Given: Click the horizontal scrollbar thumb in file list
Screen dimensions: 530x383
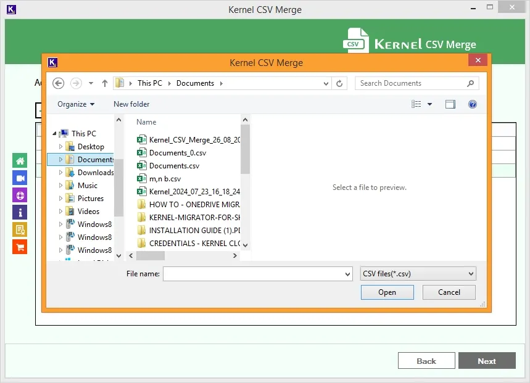Looking at the screenshot, I should tap(150, 256).
